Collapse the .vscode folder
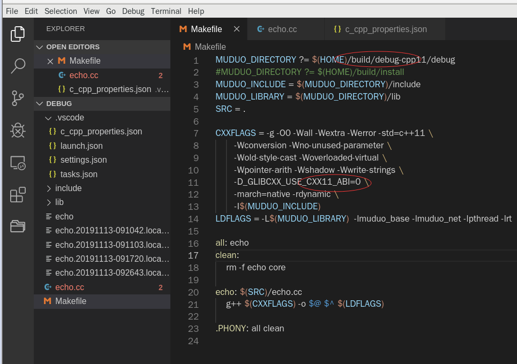 (69, 117)
